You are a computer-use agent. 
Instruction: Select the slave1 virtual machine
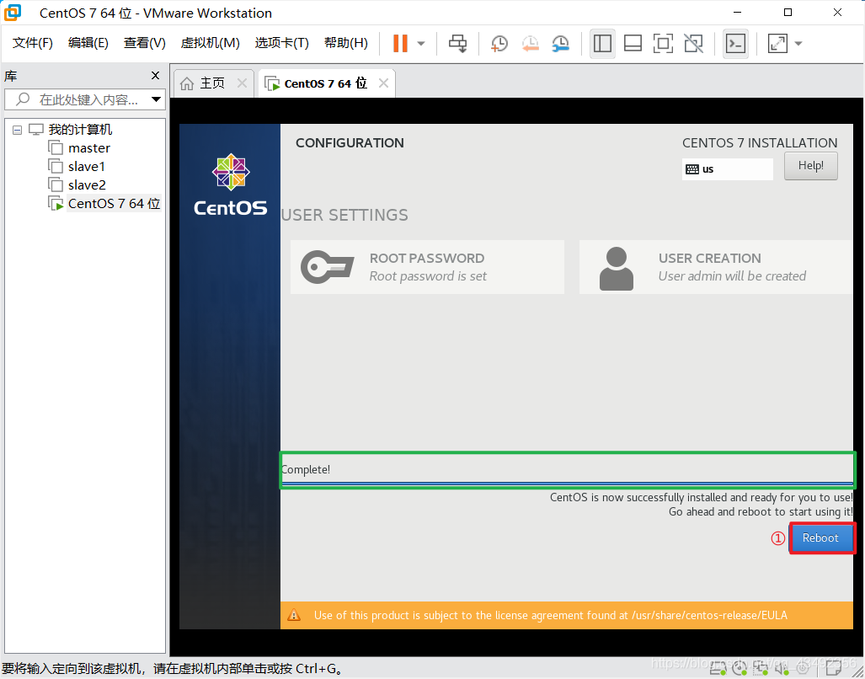coord(87,167)
